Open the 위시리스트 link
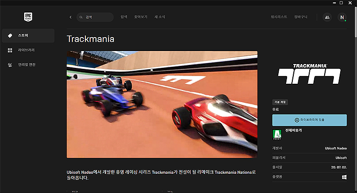The width and height of the screenshot is (357, 193). [x=279, y=17]
